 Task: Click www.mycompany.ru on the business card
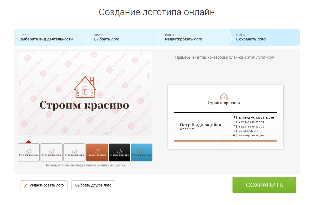pos(251,135)
